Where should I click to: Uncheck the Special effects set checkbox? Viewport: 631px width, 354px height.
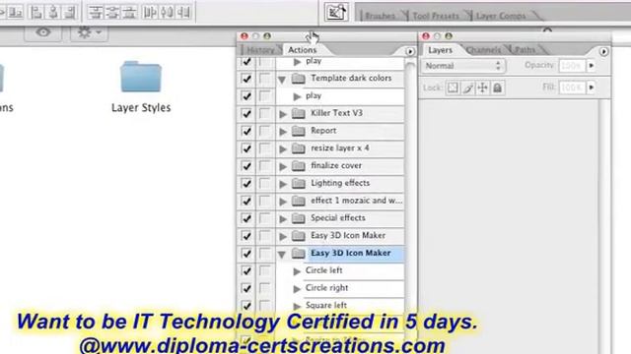(246, 218)
